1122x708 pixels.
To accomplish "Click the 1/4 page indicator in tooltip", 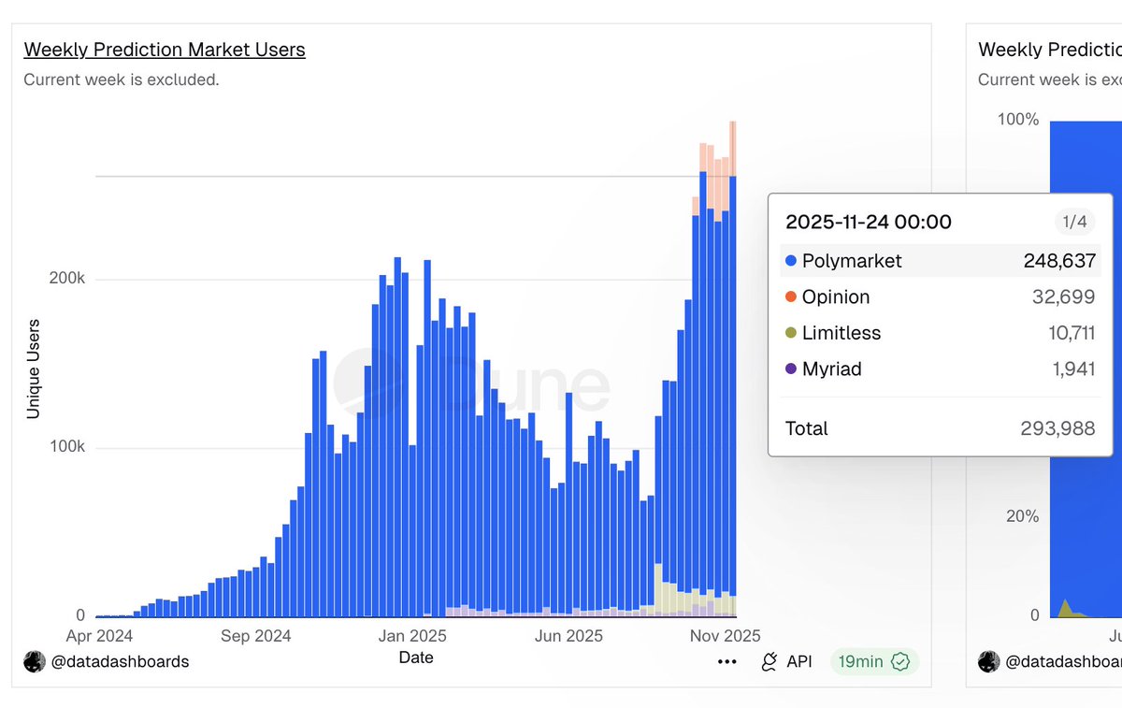I will click(1075, 223).
